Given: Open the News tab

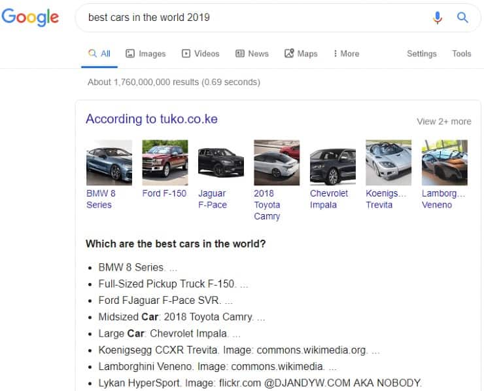Looking at the screenshot, I should [x=252, y=54].
